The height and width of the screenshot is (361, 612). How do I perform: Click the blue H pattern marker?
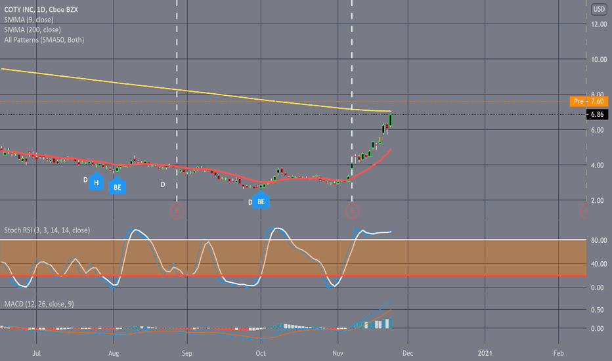tap(96, 182)
